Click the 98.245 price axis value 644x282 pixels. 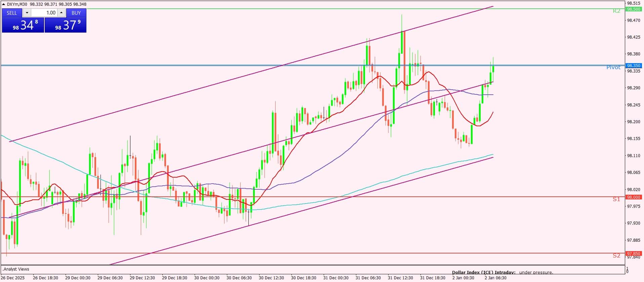click(x=634, y=105)
